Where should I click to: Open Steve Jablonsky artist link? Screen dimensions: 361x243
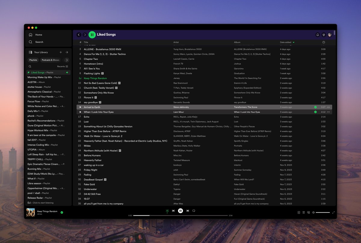click(x=181, y=107)
